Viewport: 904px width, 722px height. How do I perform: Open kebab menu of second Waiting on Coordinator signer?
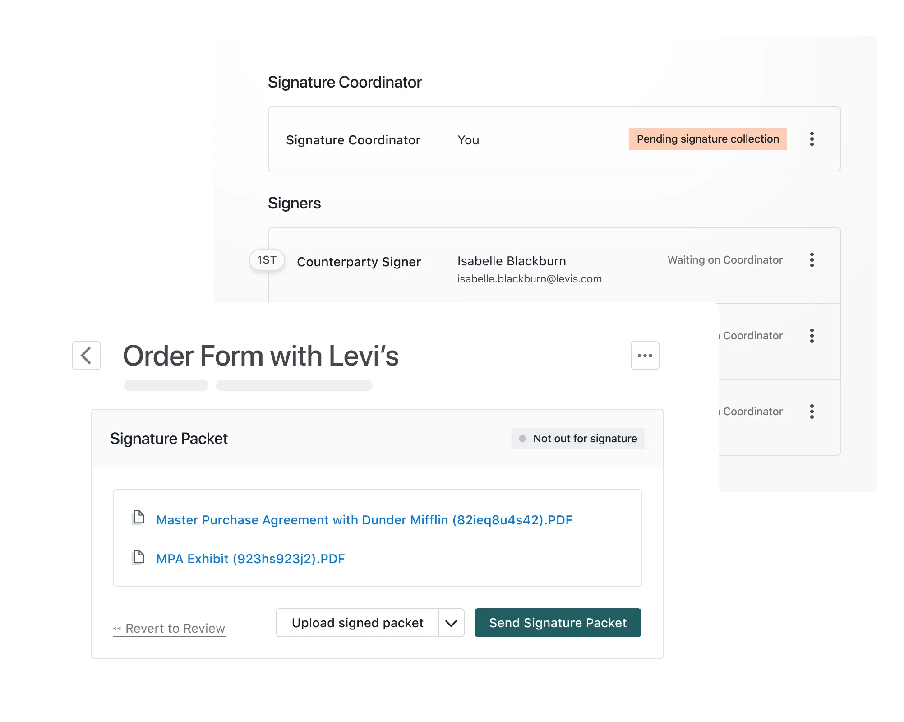tap(812, 336)
